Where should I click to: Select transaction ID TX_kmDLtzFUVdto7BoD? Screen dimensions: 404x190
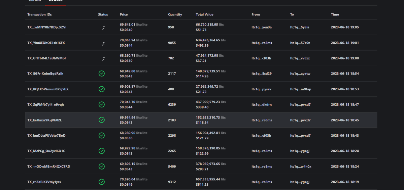click(46, 135)
